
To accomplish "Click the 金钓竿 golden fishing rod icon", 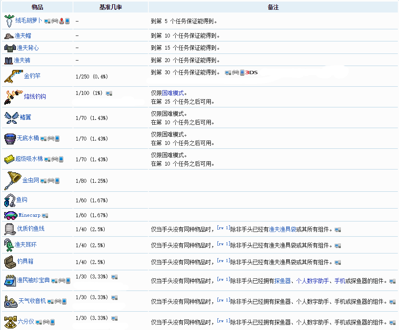I will (x=14, y=76).
